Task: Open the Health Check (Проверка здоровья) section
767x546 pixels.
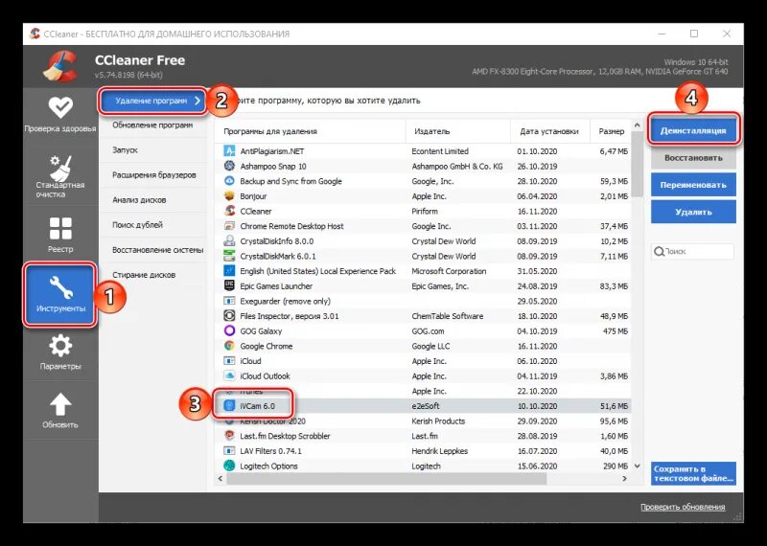Action: click(60, 115)
